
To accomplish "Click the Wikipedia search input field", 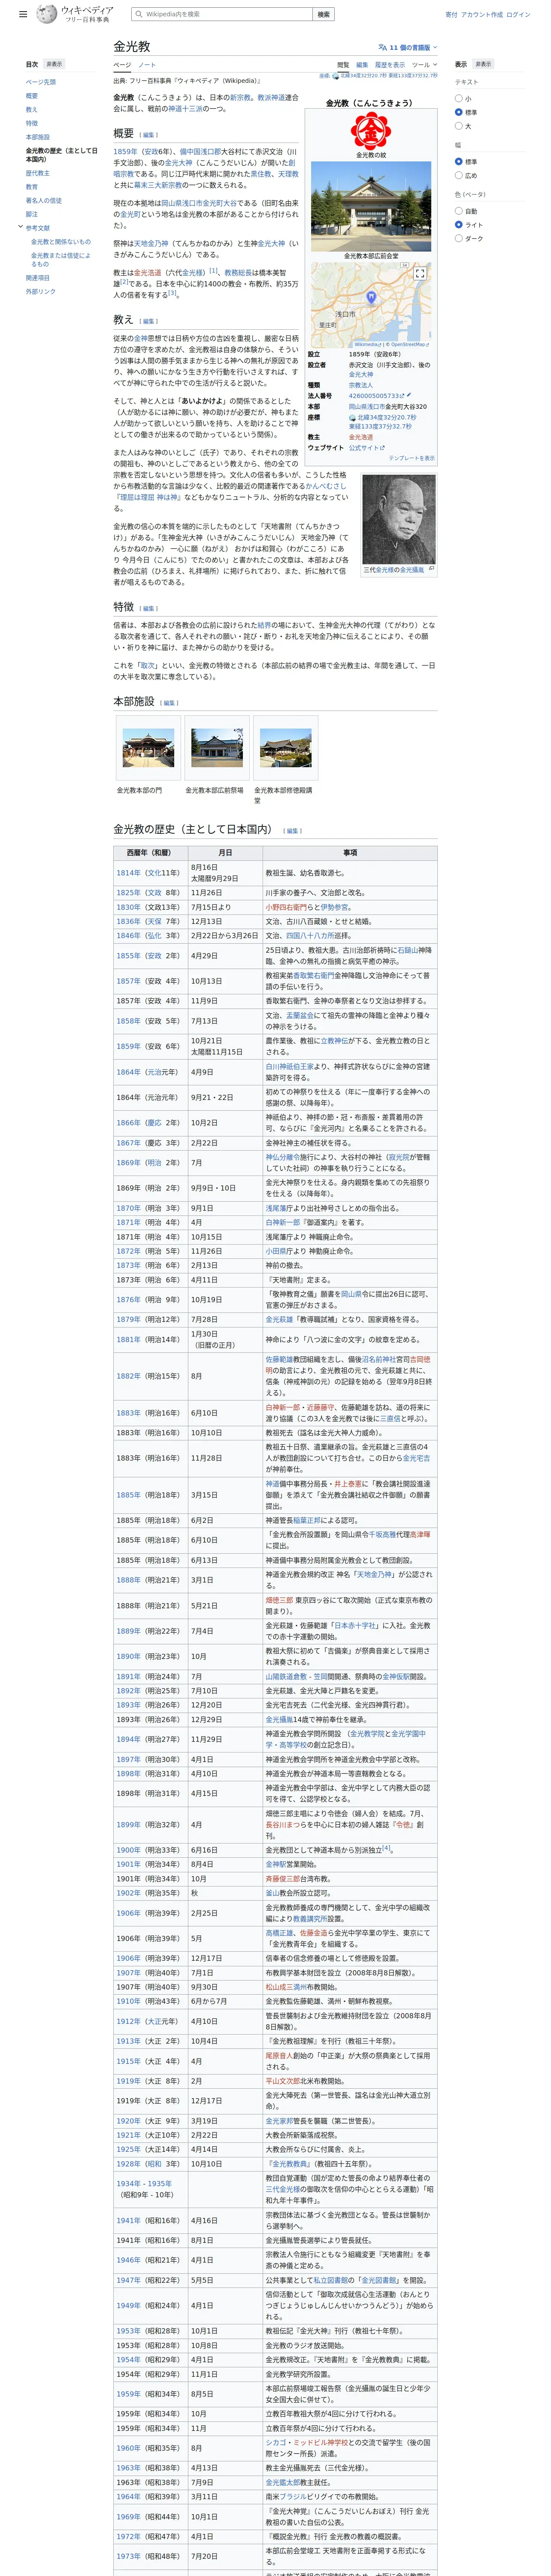I will [222, 14].
